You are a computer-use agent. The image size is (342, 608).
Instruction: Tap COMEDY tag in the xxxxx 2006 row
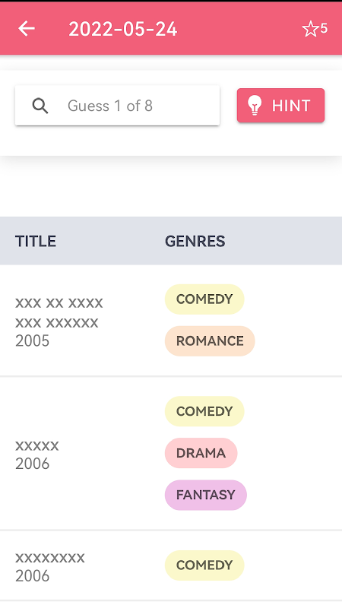[204, 411]
